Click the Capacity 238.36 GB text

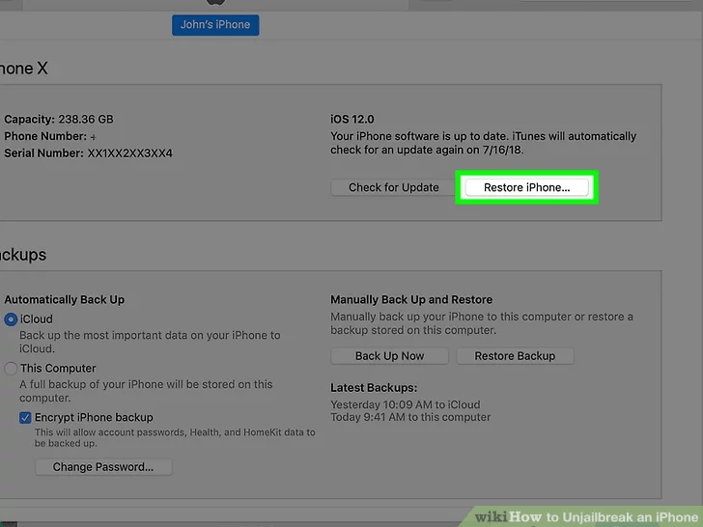pyautogui.click(x=59, y=120)
